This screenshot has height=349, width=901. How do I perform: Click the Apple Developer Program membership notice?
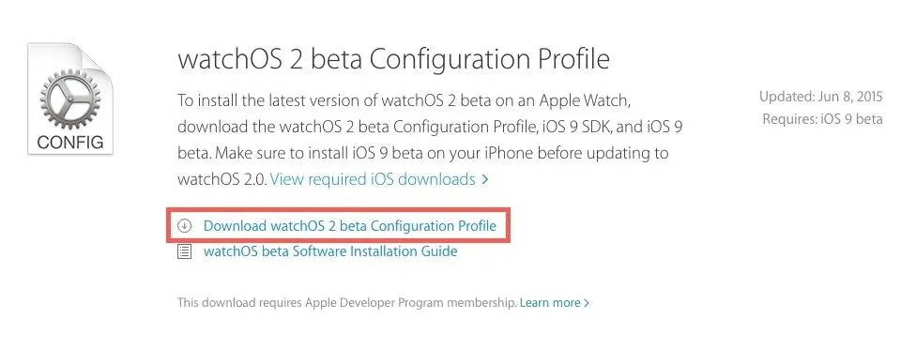(x=346, y=302)
